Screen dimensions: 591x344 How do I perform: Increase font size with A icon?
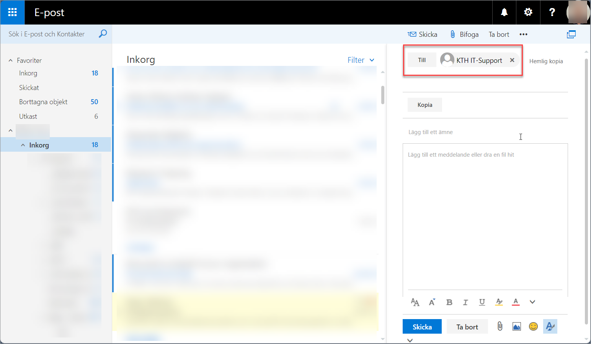point(432,302)
